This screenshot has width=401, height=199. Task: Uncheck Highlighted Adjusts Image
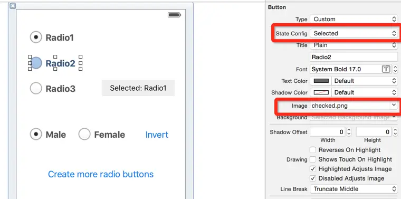coord(313,169)
